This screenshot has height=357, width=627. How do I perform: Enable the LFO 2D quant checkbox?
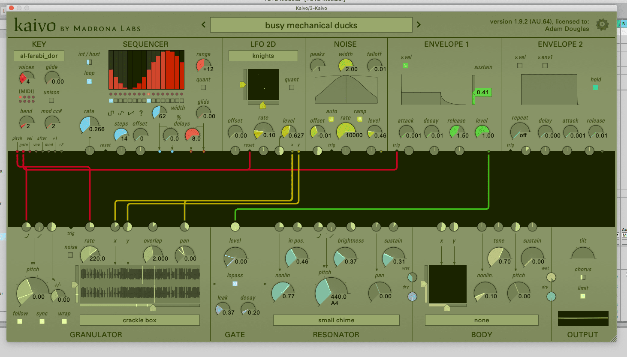pos(292,87)
